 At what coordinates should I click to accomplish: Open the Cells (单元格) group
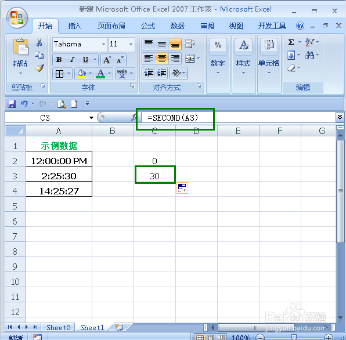click(269, 64)
